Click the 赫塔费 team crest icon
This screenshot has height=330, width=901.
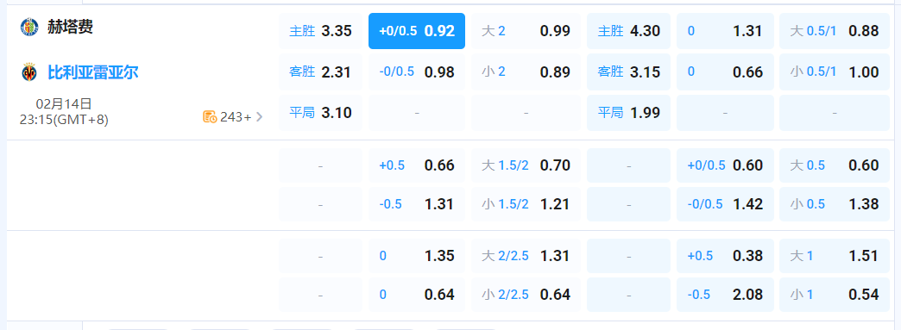click(x=29, y=27)
